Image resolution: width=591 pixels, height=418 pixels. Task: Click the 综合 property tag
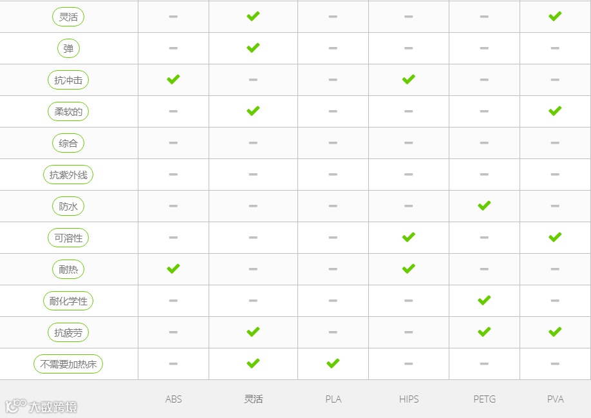(68, 143)
